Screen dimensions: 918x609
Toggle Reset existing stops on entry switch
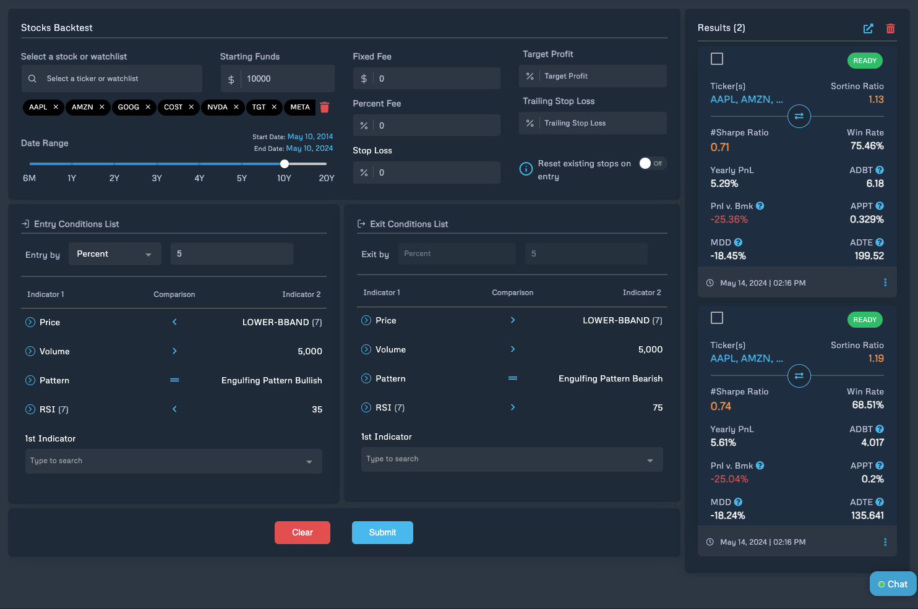651,163
